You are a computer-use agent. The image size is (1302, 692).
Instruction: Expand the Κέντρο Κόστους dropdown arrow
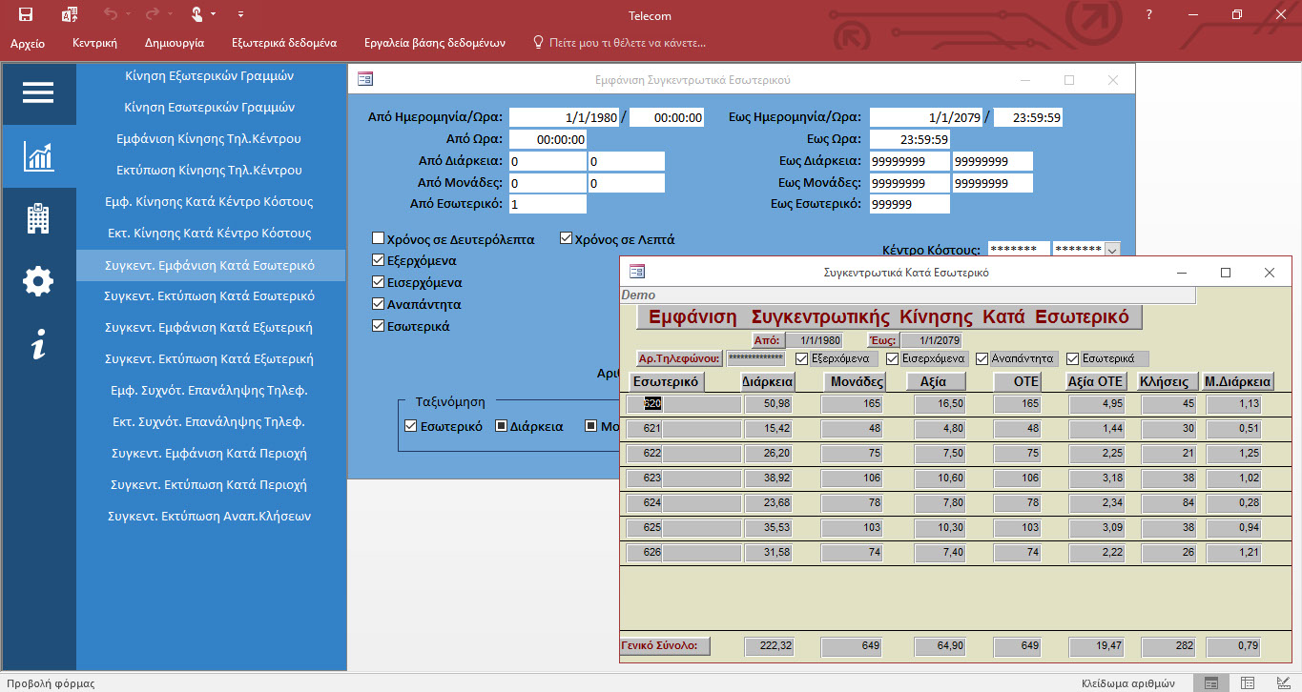(x=1112, y=251)
